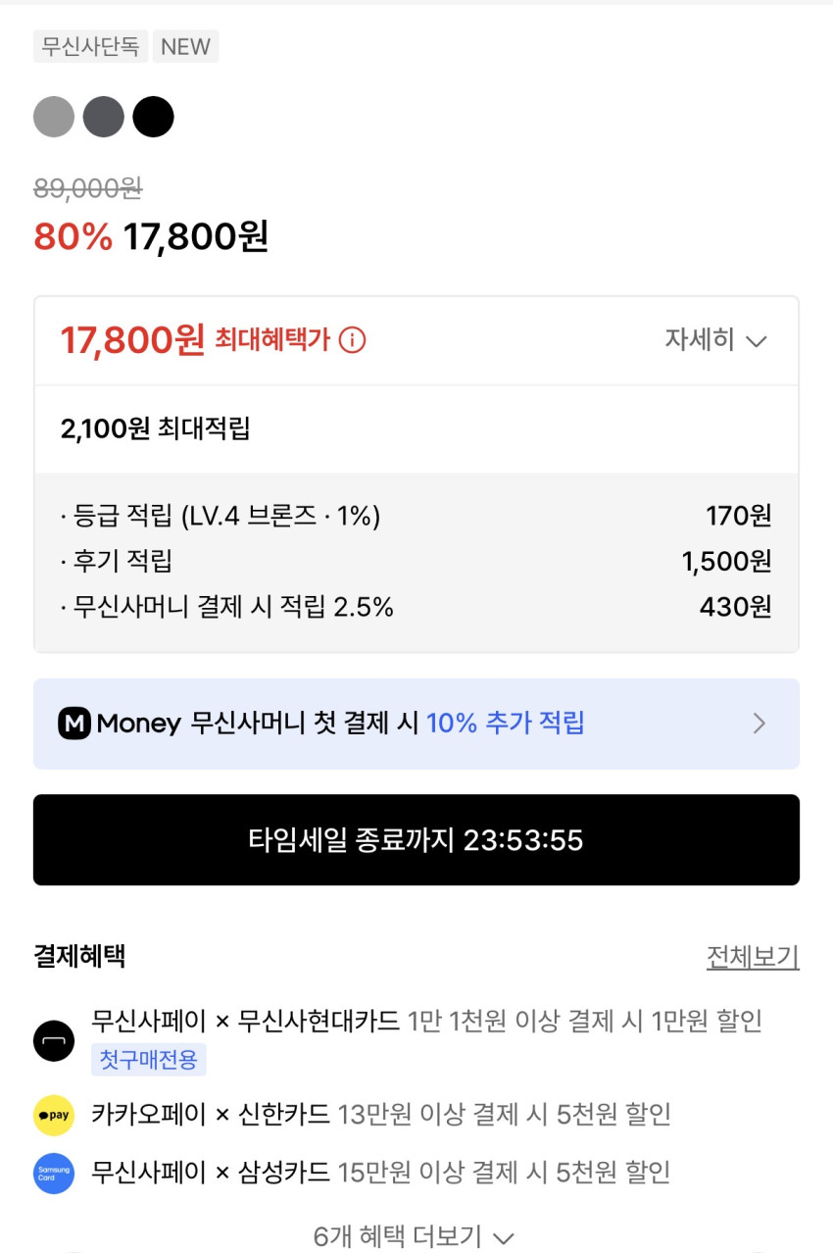833x1253 pixels.
Task: Click the 타임세일 종료까지 countdown button
Action: pyautogui.click(x=416, y=840)
